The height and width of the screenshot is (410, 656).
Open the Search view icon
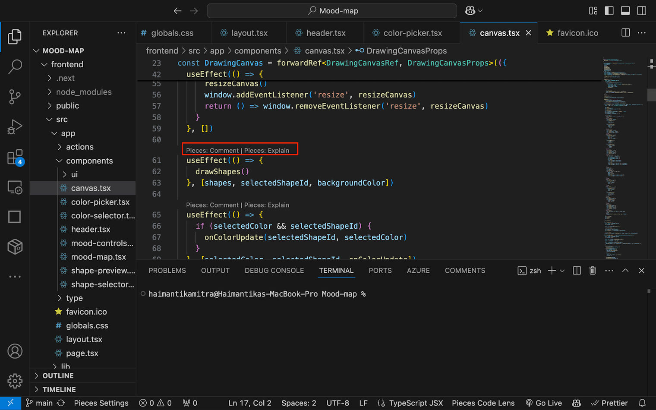pos(15,66)
